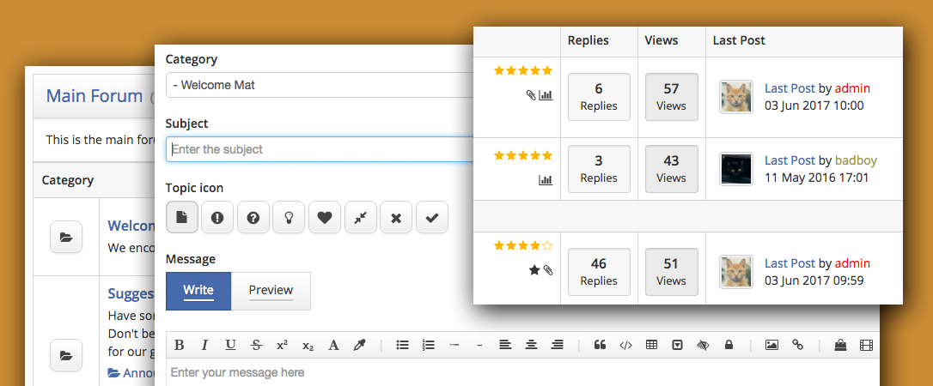Apply underline formatting in editor toolbar
The image size is (933, 386).
point(231,345)
